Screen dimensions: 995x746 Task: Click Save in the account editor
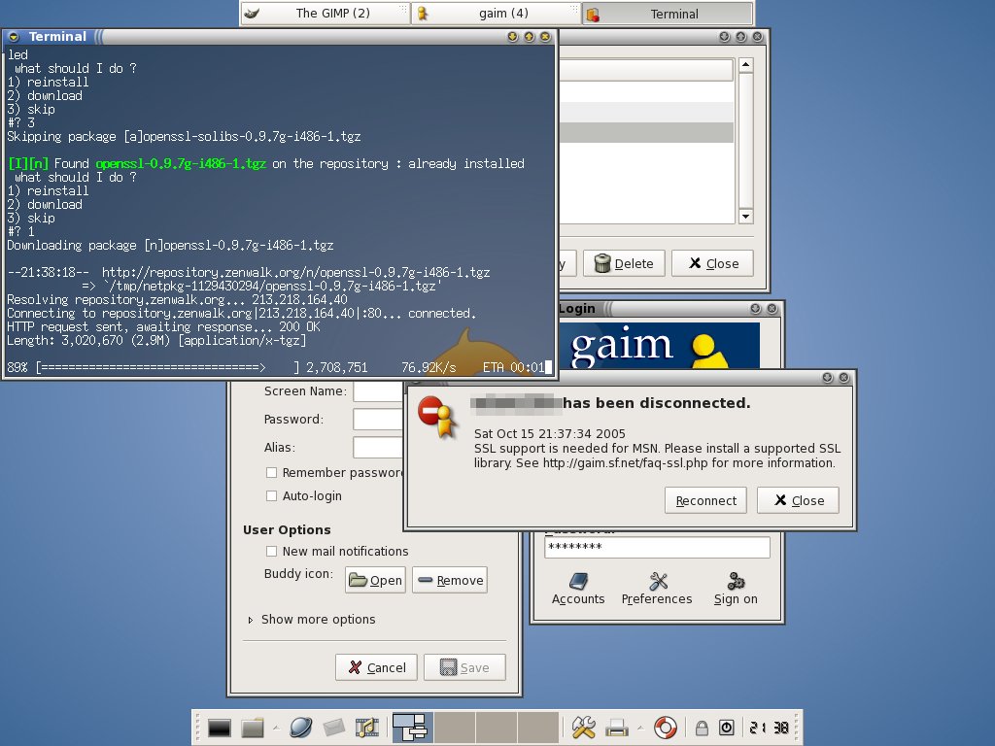pos(464,667)
